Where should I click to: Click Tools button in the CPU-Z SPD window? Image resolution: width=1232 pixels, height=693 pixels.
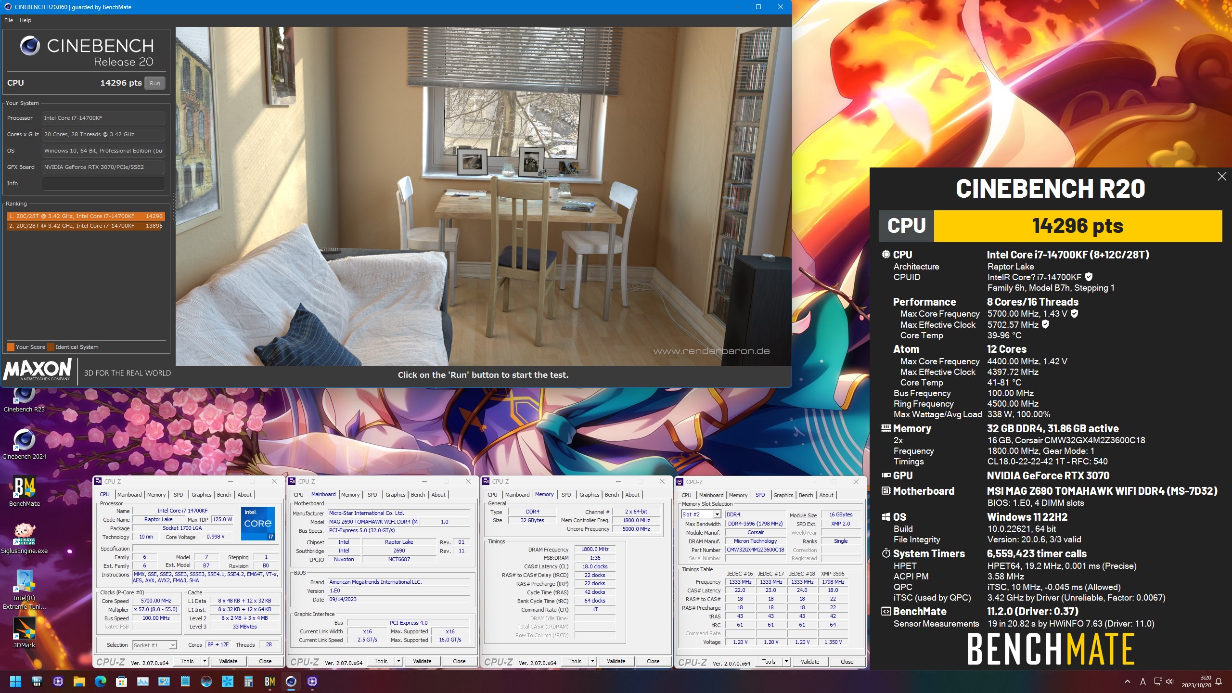769,662
